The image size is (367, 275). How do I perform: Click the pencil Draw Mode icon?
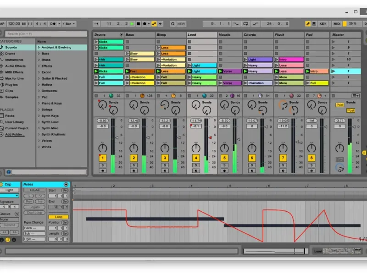[x=308, y=23]
